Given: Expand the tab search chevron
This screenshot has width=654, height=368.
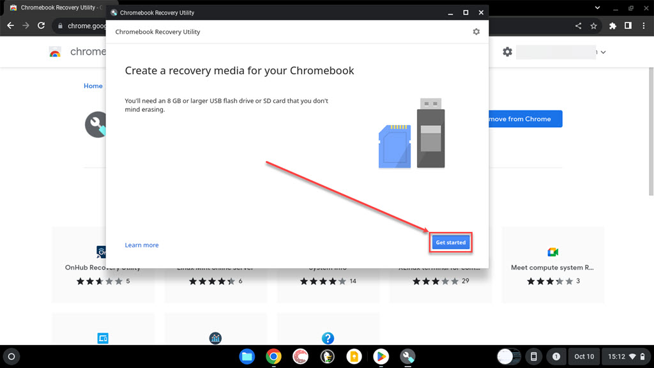Looking at the screenshot, I should pyautogui.click(x=597, y=8).
